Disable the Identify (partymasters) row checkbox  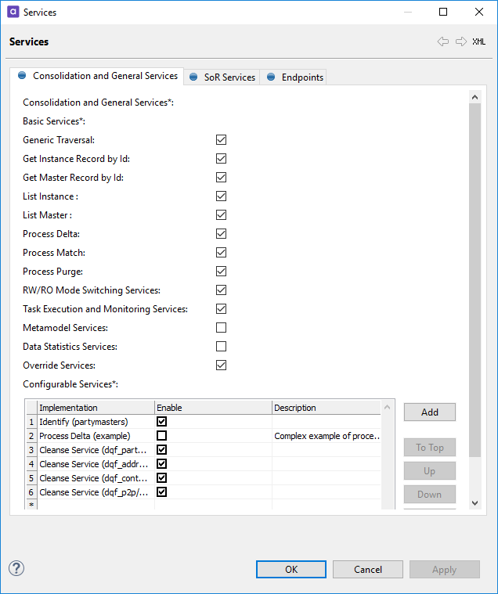[x=161, y=422]
